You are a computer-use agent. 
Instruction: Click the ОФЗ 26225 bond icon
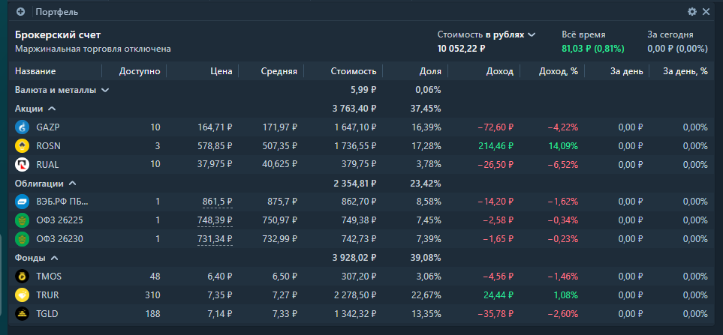tap(22, 220)
